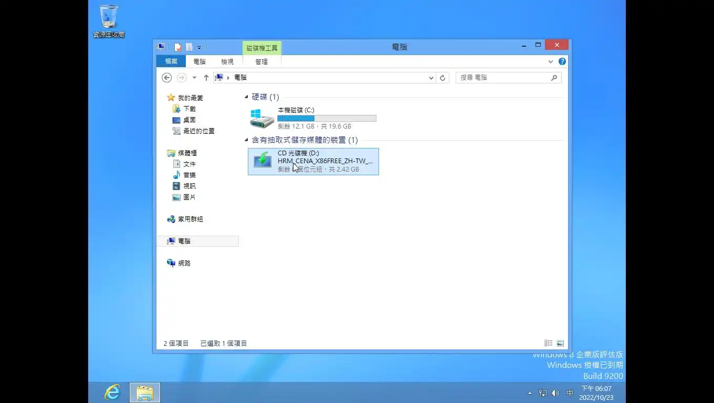The image size is (714, 403).
Task: Collapse the 含有抽取式儲存媒體的裝置 group triangle
Action: coord(246,140)
